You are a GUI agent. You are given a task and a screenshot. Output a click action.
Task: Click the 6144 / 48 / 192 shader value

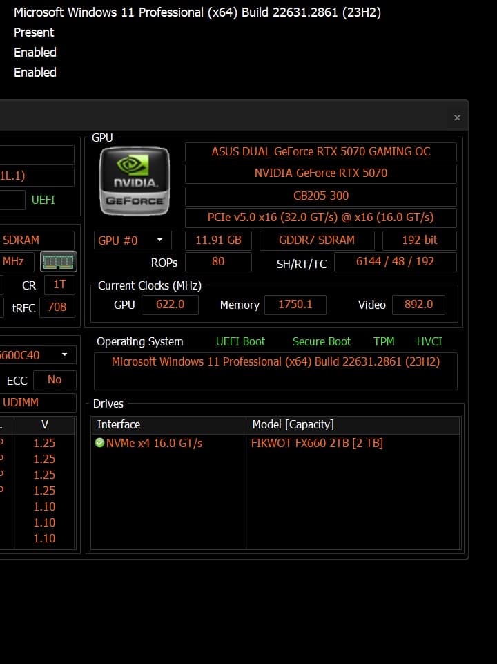pos(395,262)
